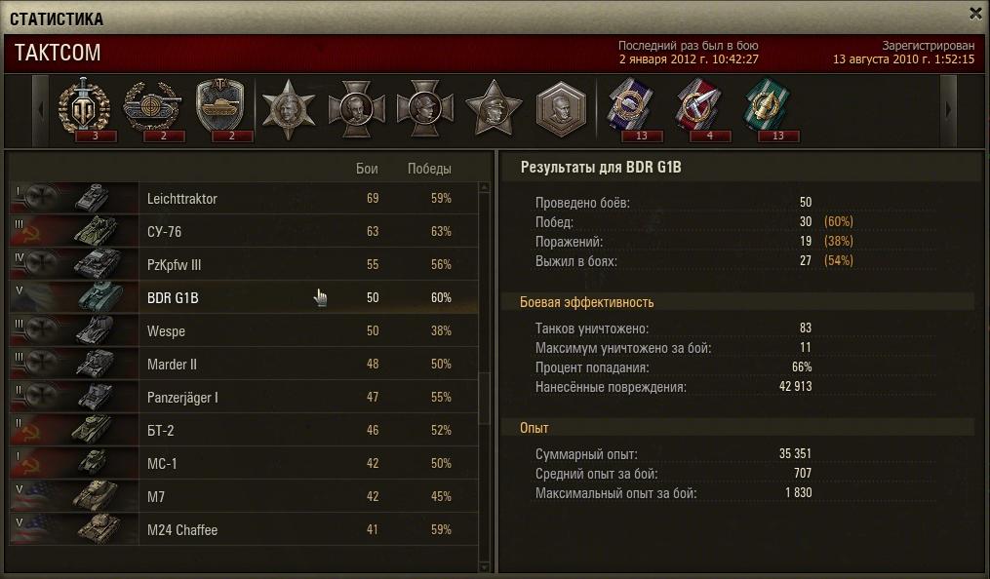Select the Sniper tank-crosshair medal icon

click(153, 108)
